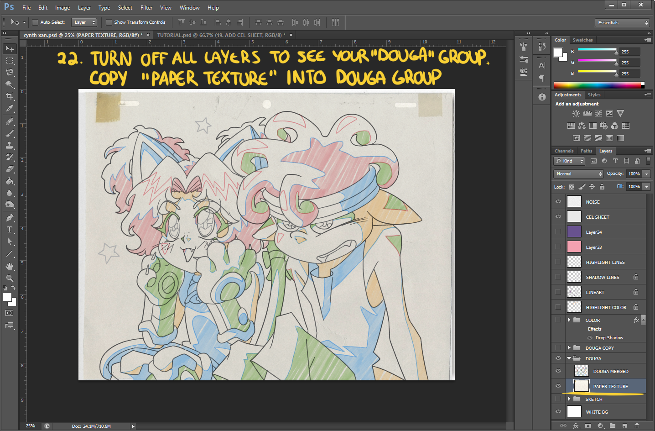
Task: Pick the Hand tool
Action: [10, 266]
